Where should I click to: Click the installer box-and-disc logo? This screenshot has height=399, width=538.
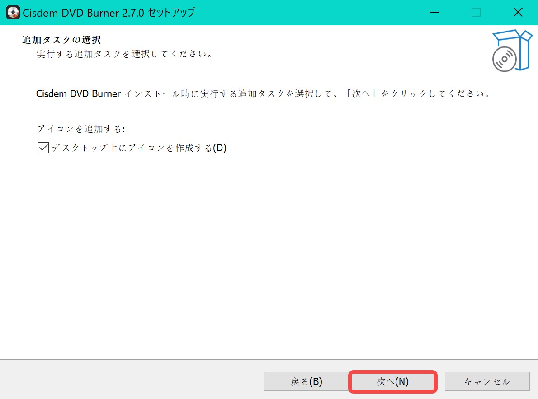[x=512, y=51]
